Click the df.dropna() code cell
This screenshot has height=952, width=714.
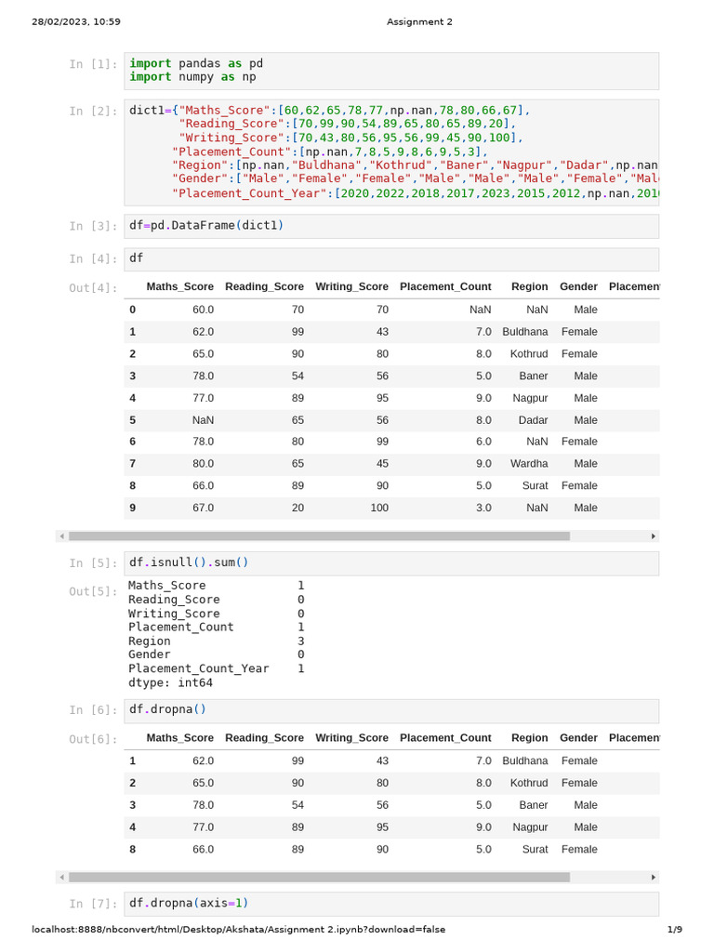tap(391, 709)
